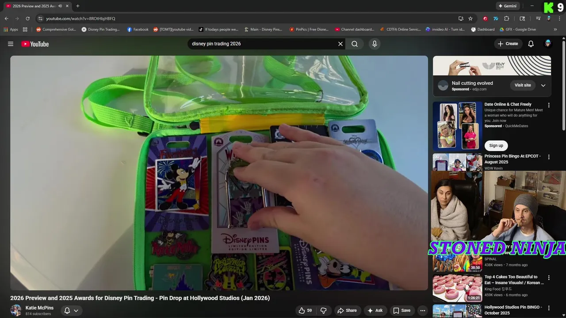Open Apps bookmark shortcut
The image size is (566, 318).
[11, 30]
